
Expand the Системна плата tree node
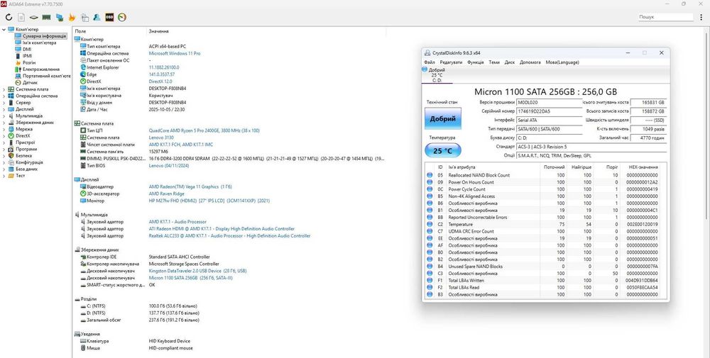[x=4, y=89]
